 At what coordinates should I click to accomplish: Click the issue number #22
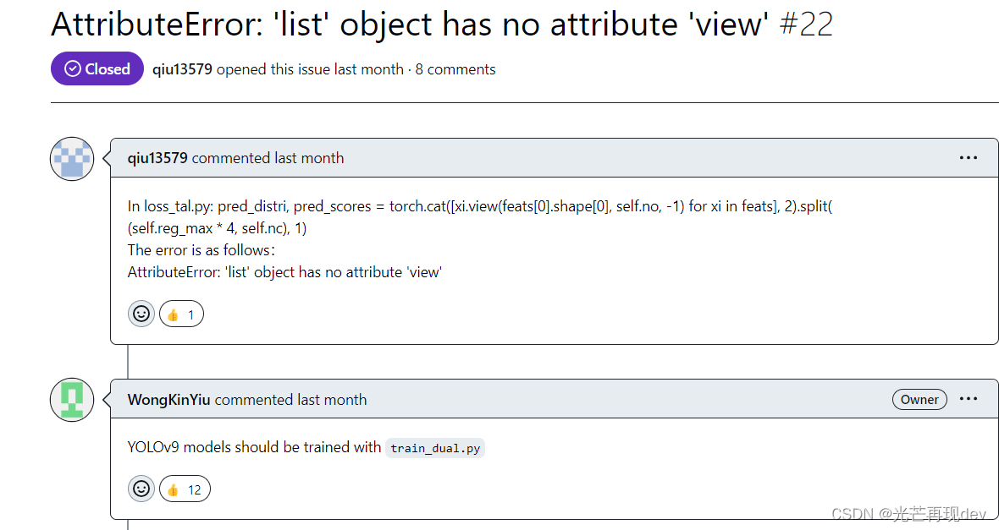805,25
